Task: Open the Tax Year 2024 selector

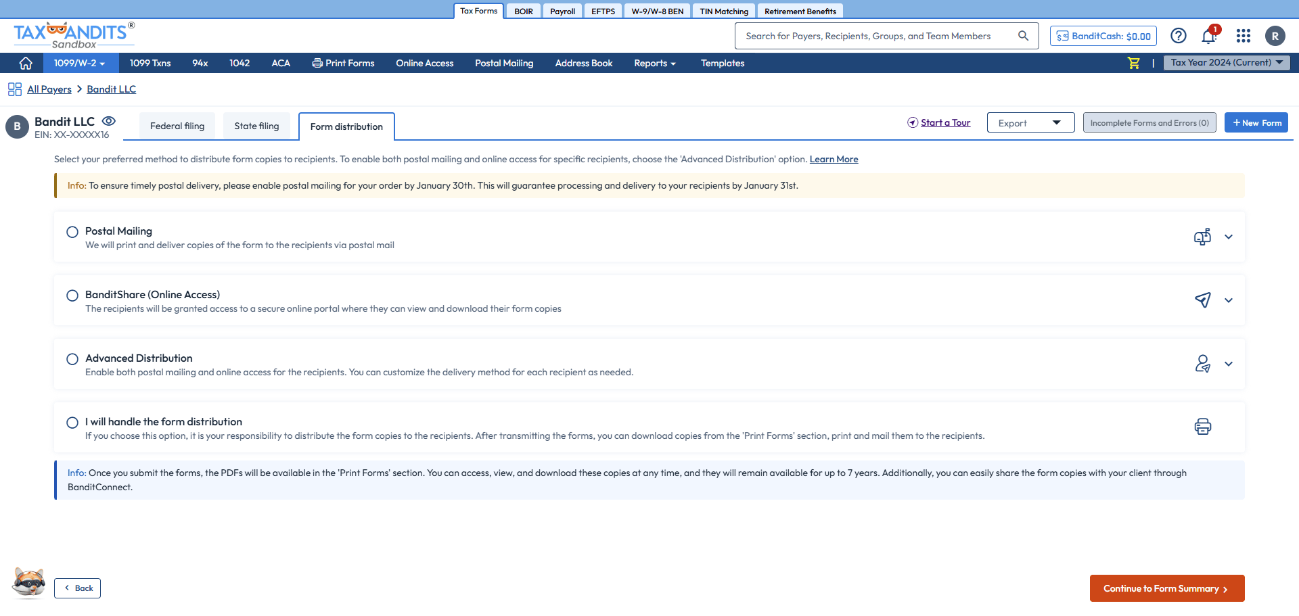Action: [1226, 62]
